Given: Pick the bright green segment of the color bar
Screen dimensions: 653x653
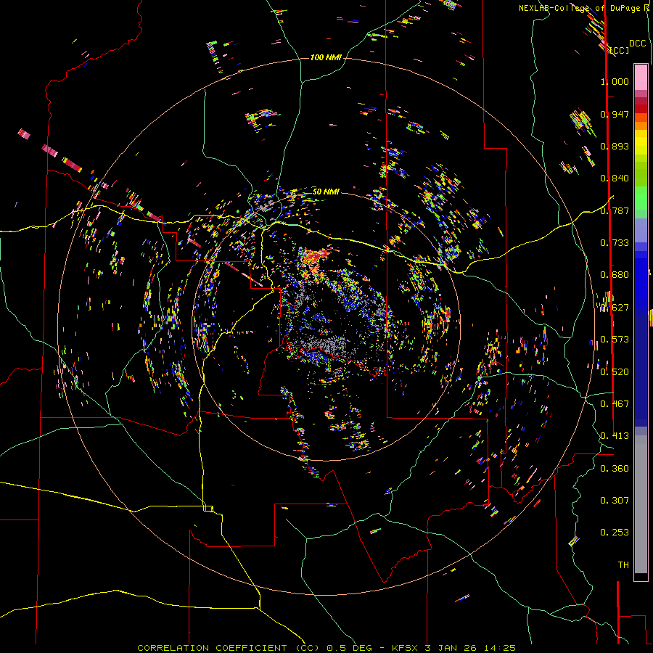Looking at the screenshot, I should [x=641, y=198].
